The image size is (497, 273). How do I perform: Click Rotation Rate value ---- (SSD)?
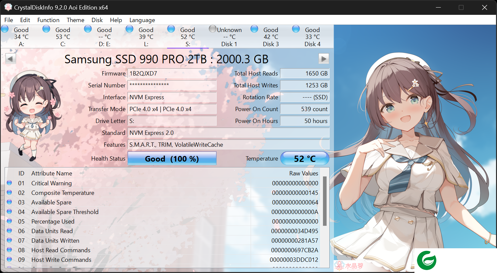[x=305, y=97]
